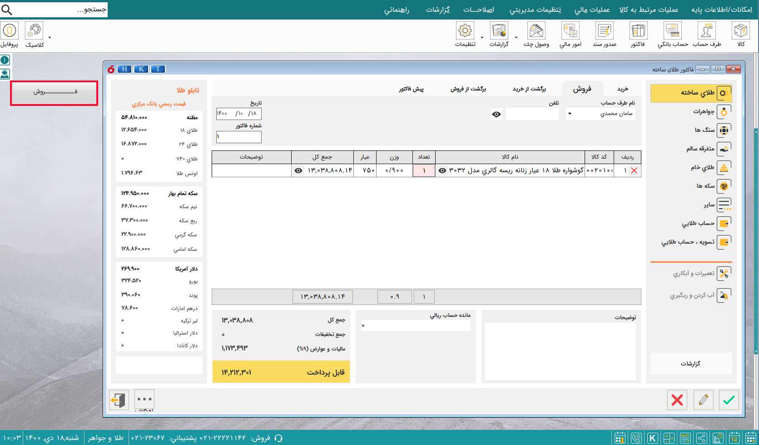Toggle eye icon next to phone field

(496, 114)
